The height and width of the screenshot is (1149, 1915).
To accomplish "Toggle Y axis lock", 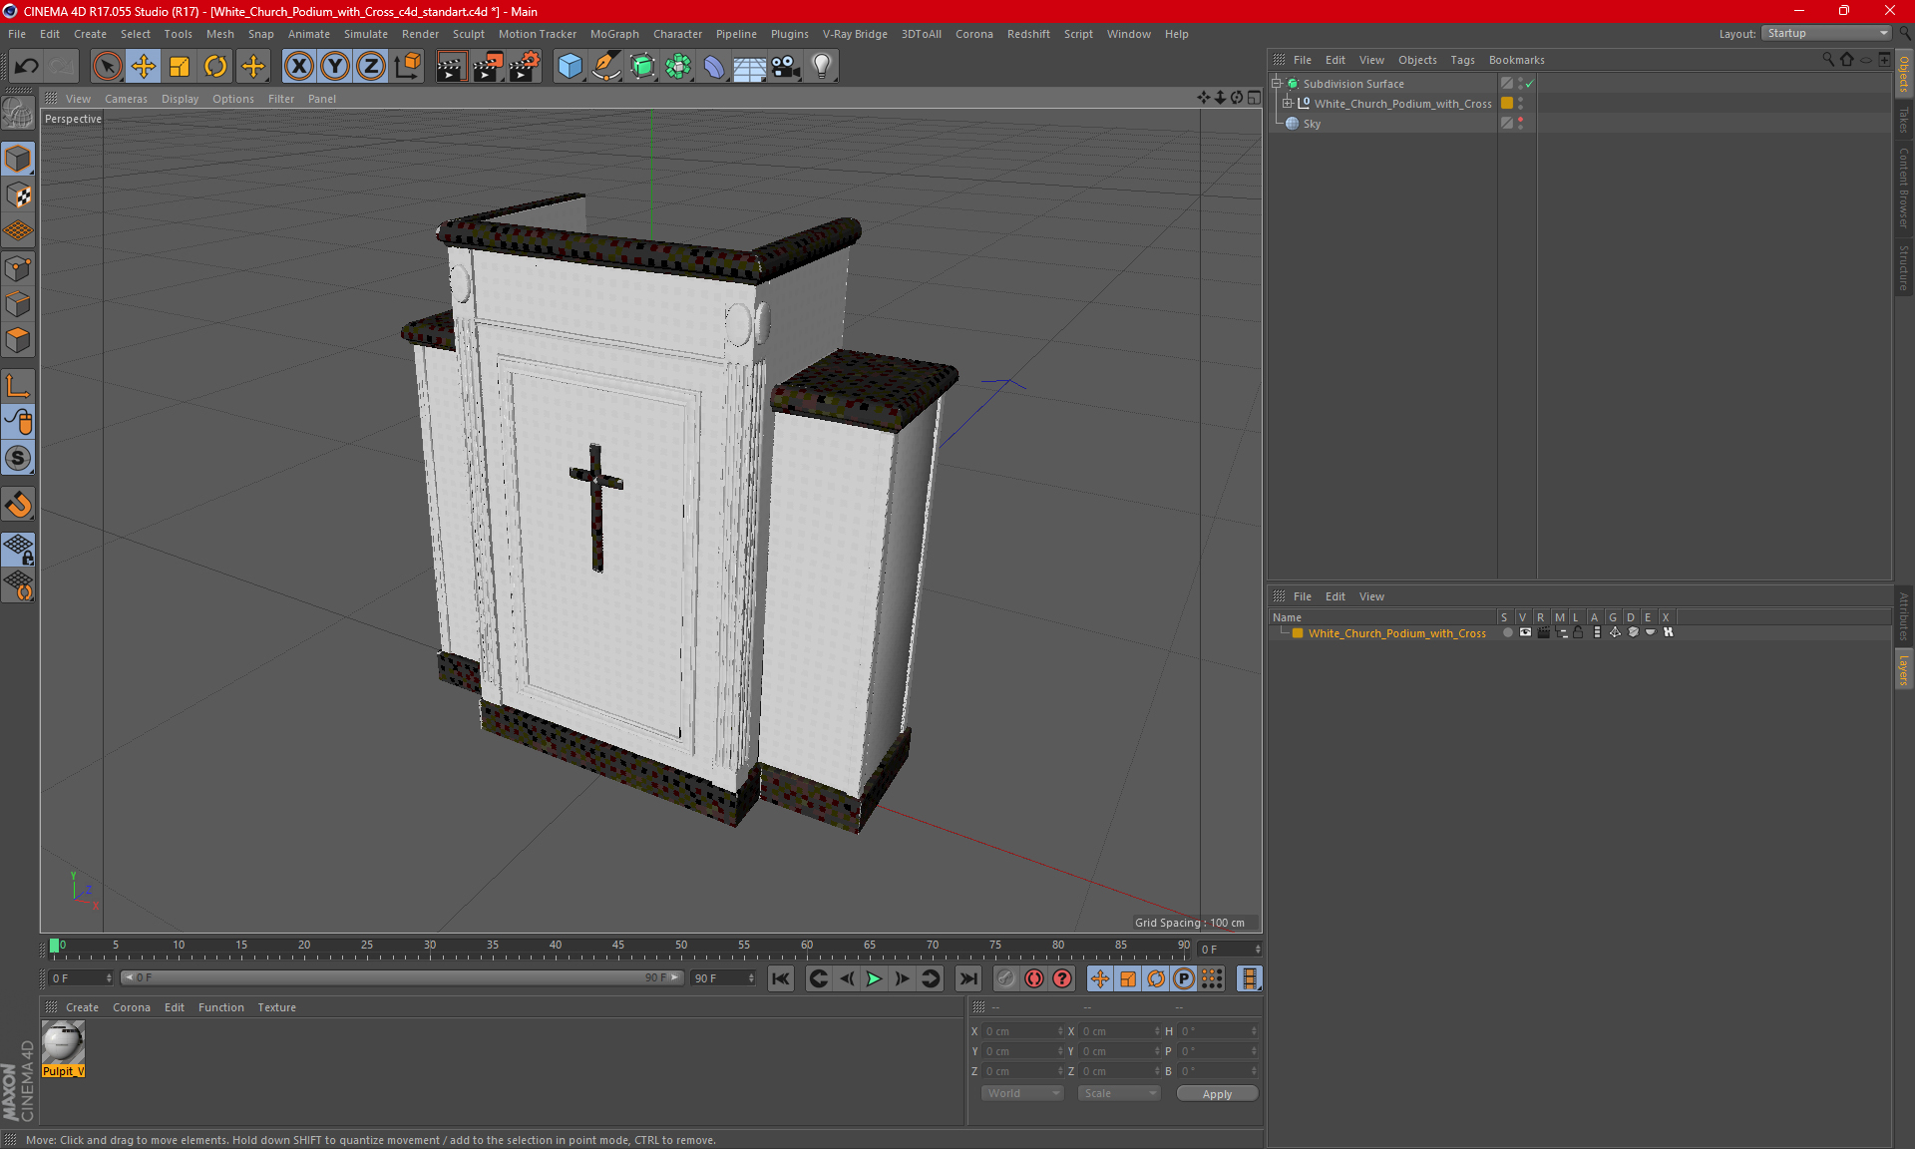I will [335, 67].
